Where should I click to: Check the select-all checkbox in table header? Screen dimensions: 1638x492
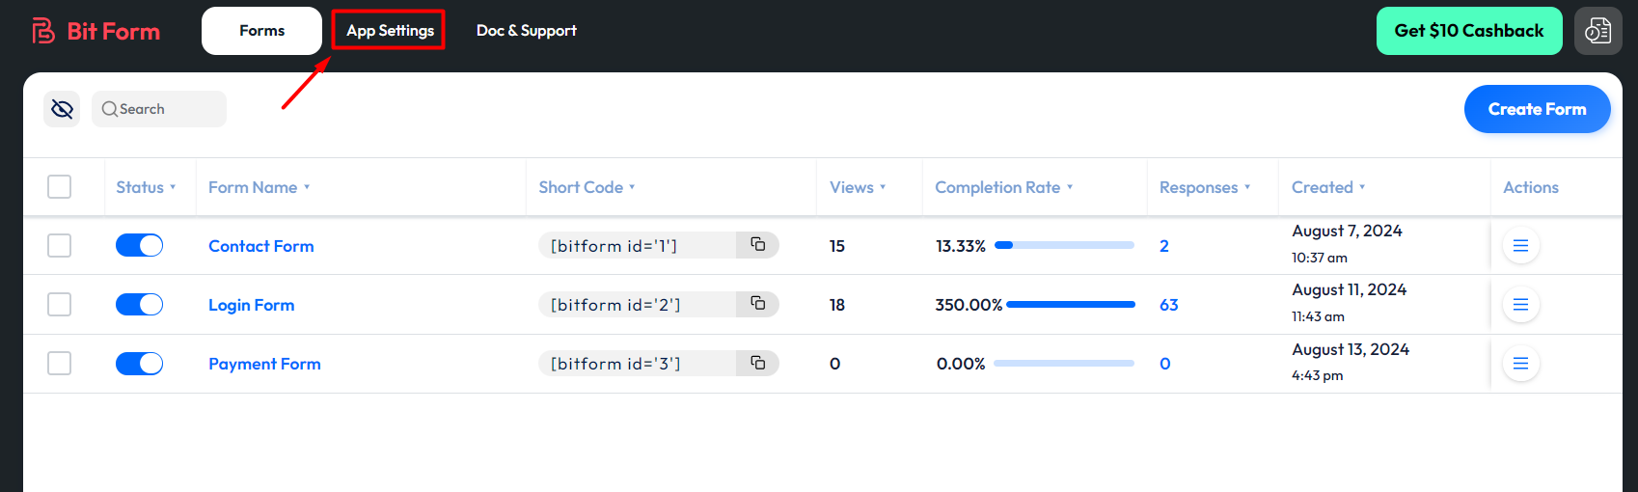pos(60,187)
